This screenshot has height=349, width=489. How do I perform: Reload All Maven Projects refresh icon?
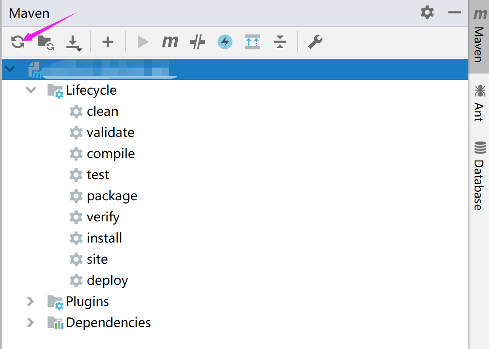click(18, 42)
